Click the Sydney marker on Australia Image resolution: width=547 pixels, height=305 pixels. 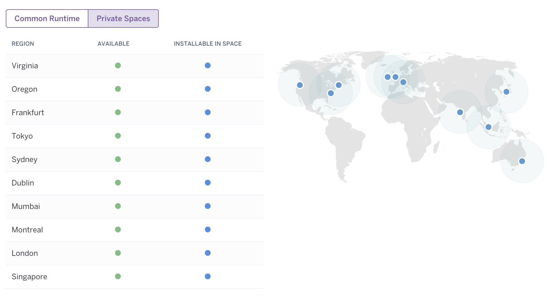pyautogui.click(x=522, y=161)
